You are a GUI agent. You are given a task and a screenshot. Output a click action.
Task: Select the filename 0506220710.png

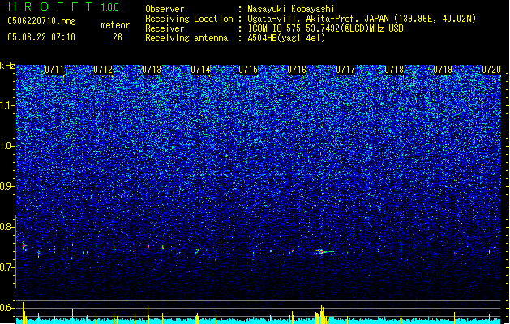(41, 21)
